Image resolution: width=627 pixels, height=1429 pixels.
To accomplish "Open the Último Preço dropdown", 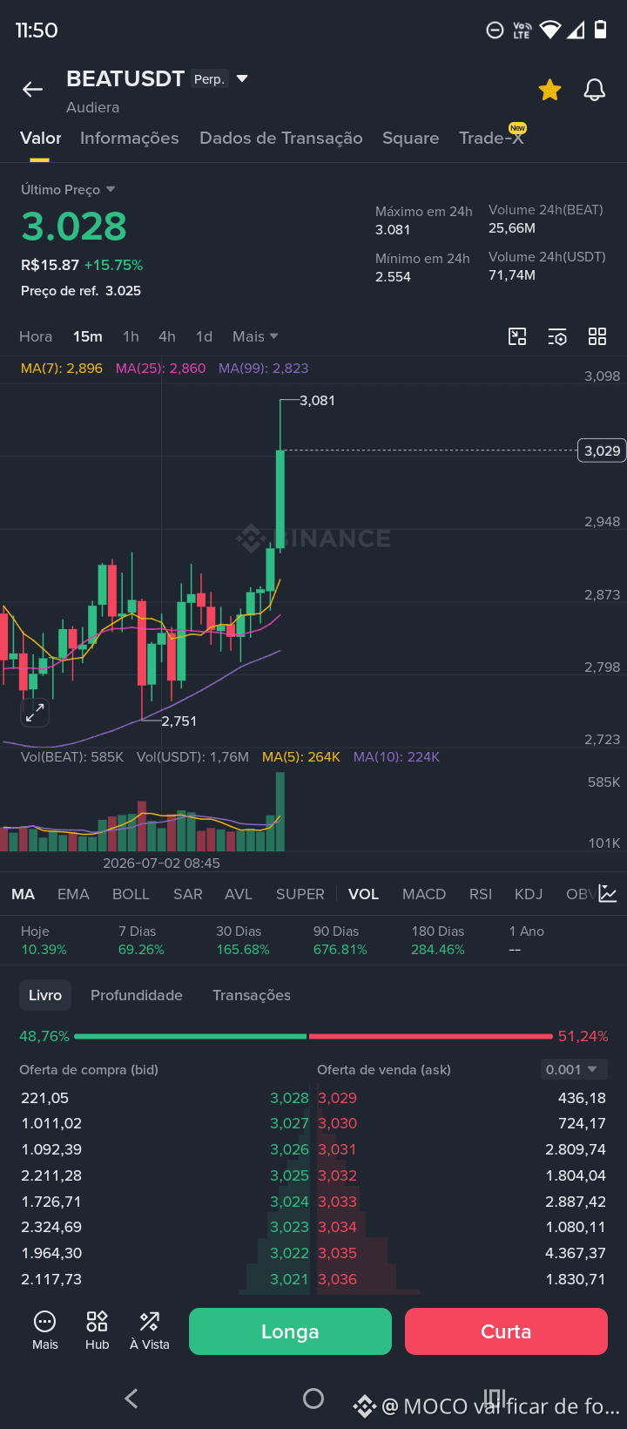I will pos(68,189).
